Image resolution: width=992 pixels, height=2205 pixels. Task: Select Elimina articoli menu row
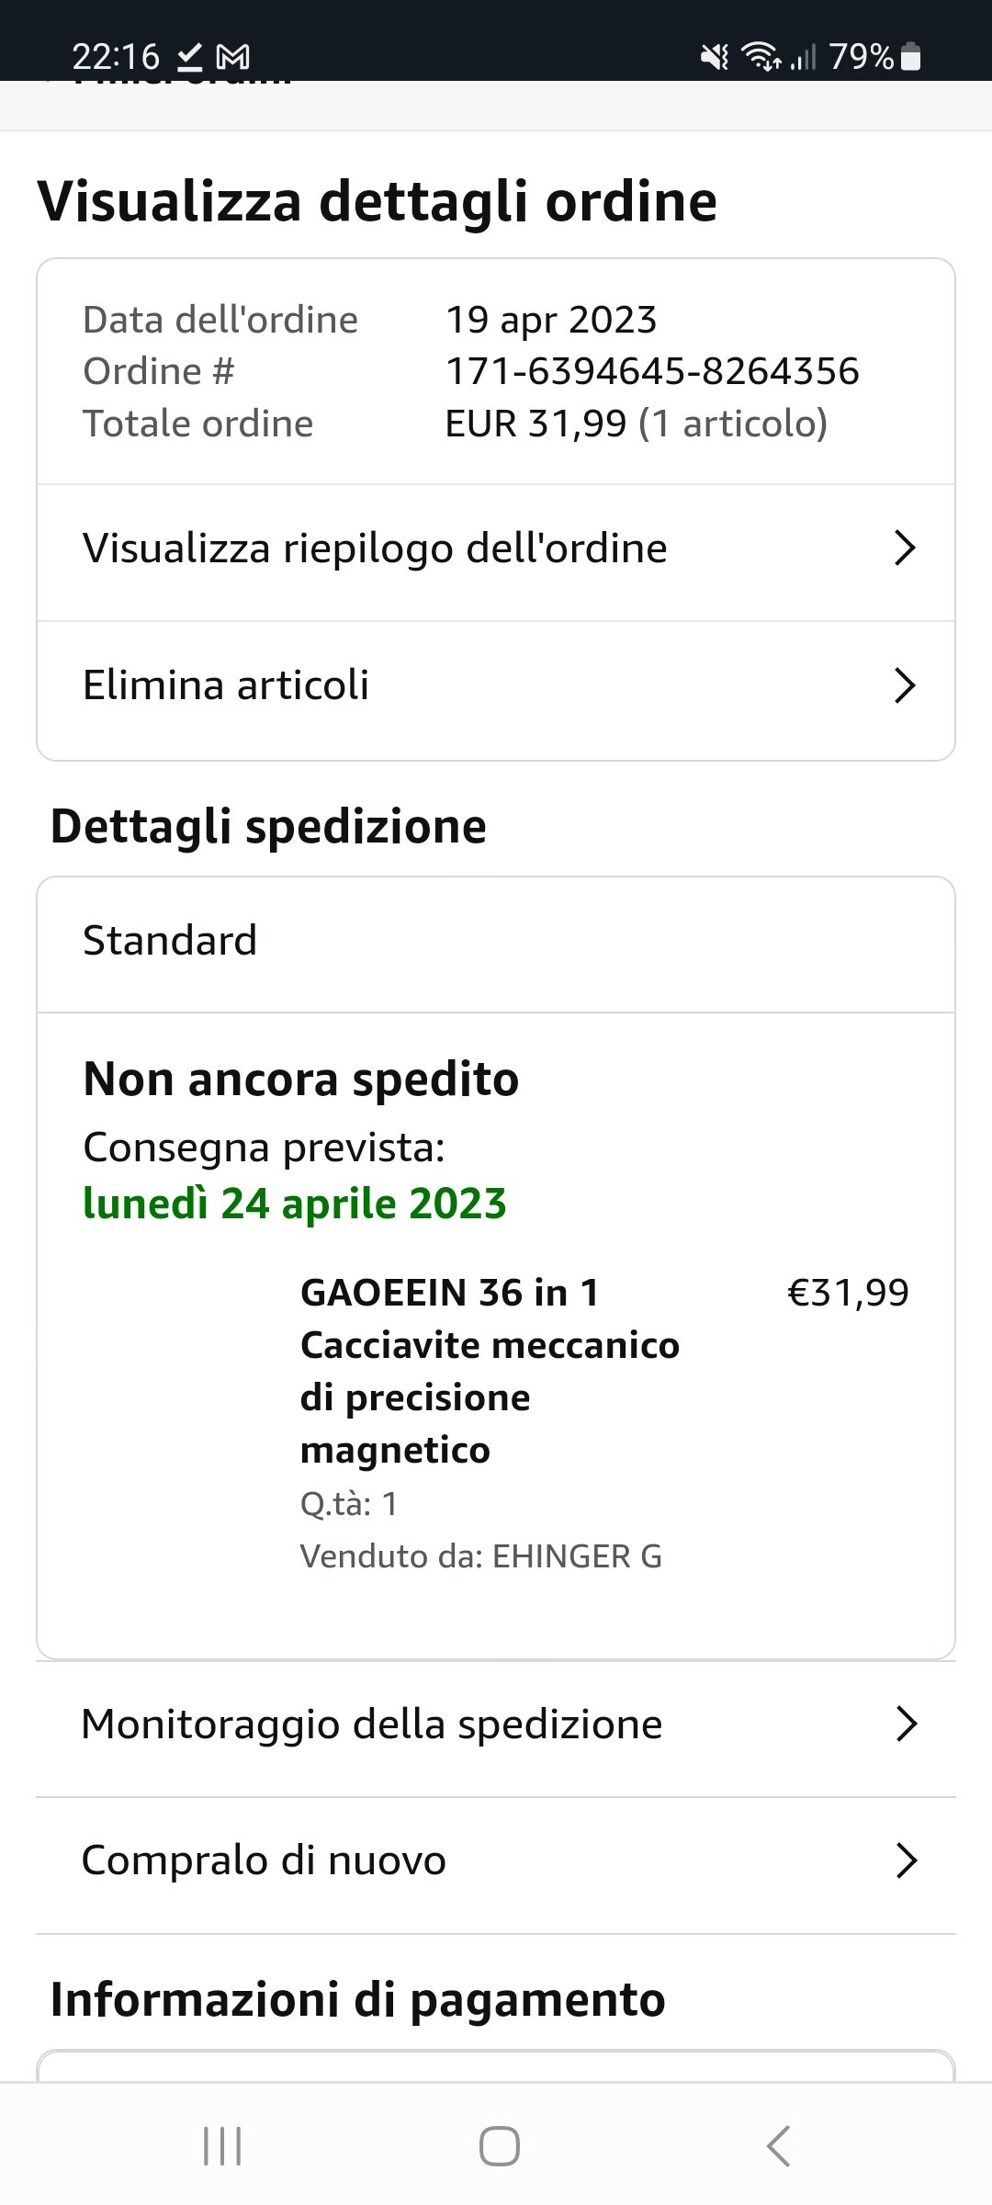[226, 685]
